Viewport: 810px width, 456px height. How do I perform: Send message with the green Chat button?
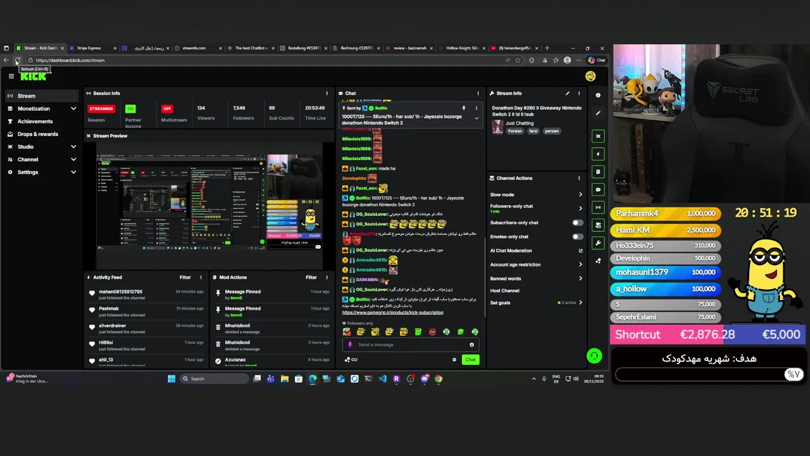(x=470, y=360)
